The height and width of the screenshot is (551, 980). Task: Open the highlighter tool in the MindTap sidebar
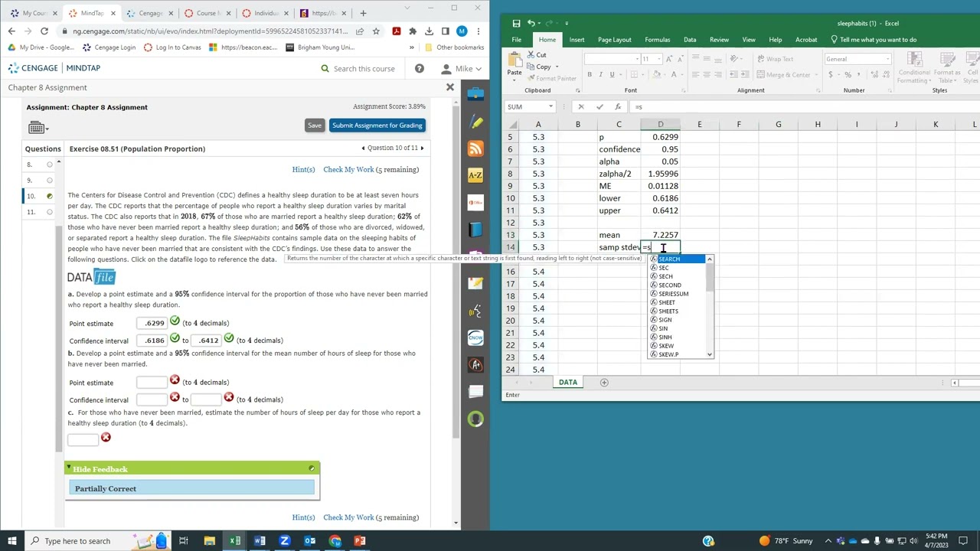[475, 122]
